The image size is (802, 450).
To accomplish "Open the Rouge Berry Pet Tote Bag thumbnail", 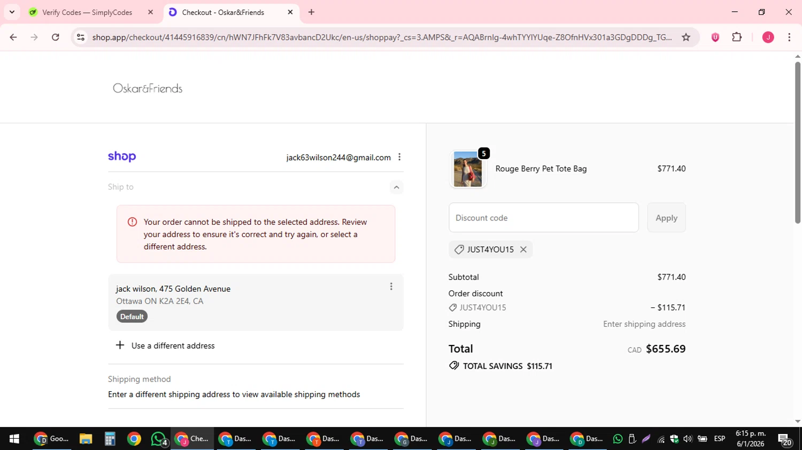I will coord(468,169).
